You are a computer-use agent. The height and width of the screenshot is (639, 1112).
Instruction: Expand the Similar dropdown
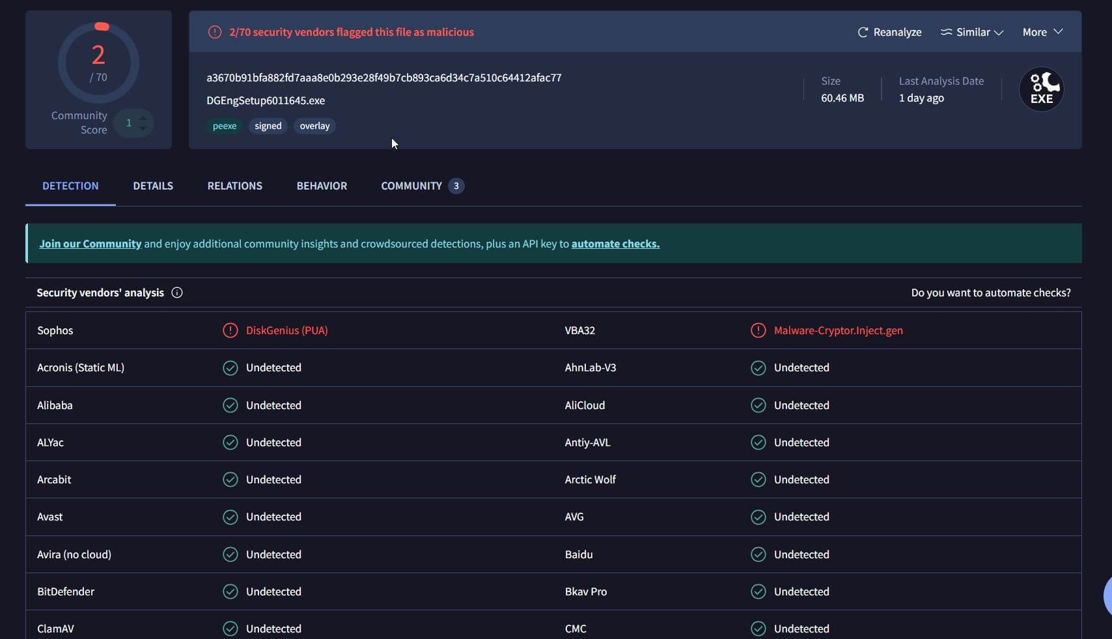972,33
